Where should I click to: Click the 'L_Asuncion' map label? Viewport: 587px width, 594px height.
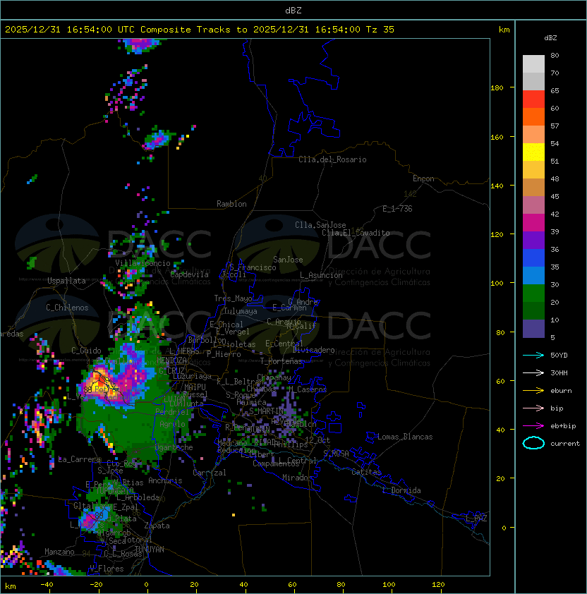[321, 275]
